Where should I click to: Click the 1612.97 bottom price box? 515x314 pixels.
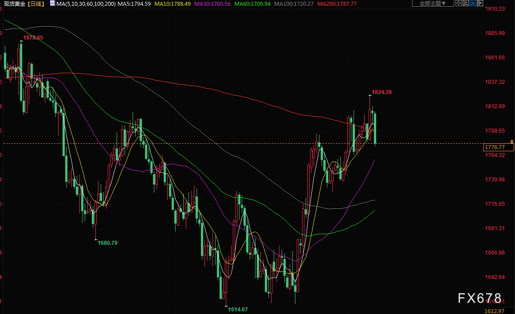pyautogui.click(x=499, y=311)
